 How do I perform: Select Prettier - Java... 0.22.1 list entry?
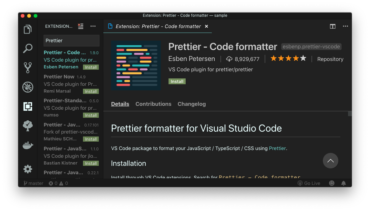click(71, 174)
